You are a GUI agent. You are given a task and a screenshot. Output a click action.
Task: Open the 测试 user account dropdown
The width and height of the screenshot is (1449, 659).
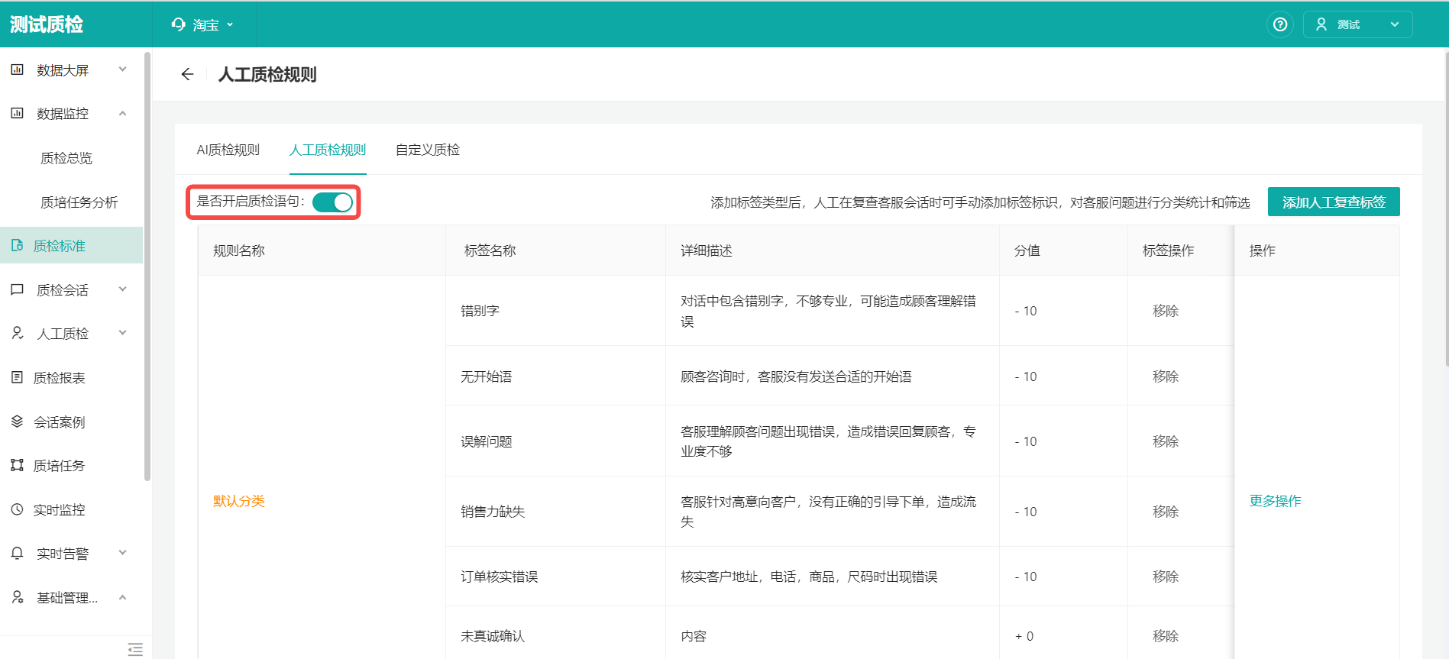point(1357,24)
